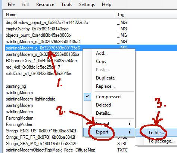Open Details... from the context menu
This screenshot has height=153, width=177.
(x=104, y=113)
